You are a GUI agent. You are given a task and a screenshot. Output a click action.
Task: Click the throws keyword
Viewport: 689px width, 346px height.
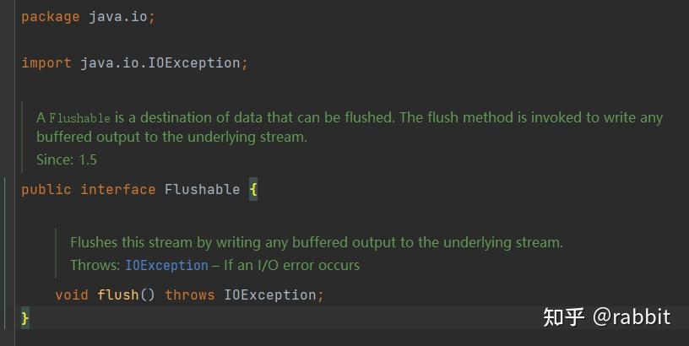tap(190, 295)
